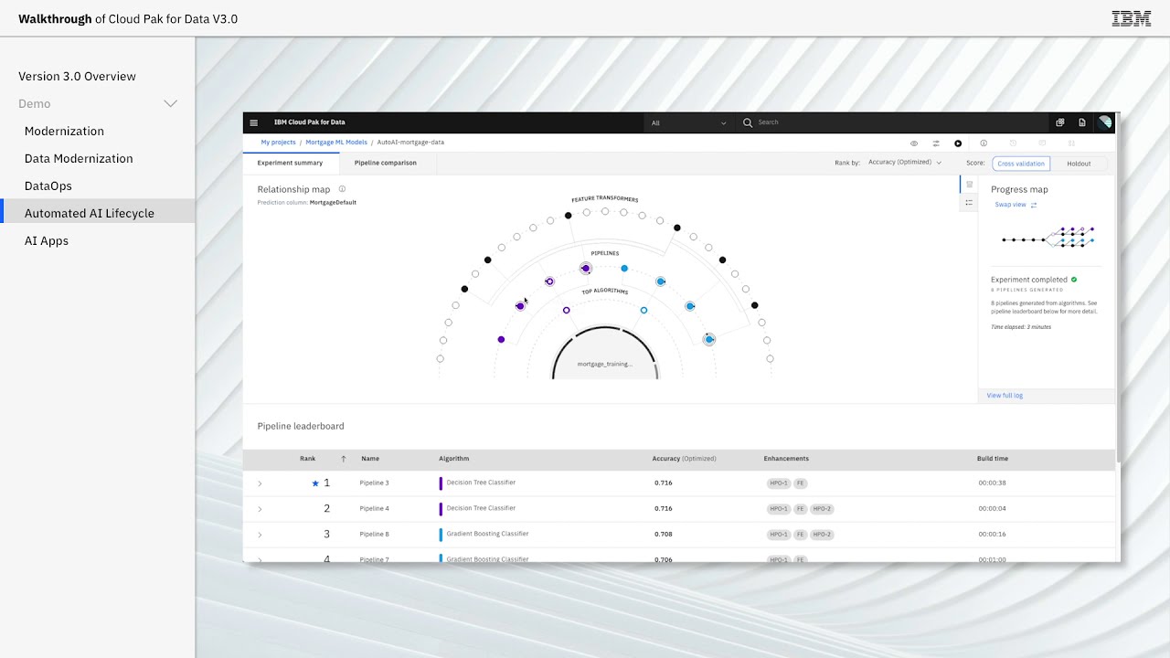Click Swap view link
The width and height of the screenshot is (1170, 658).
(x=1010, y=205)
